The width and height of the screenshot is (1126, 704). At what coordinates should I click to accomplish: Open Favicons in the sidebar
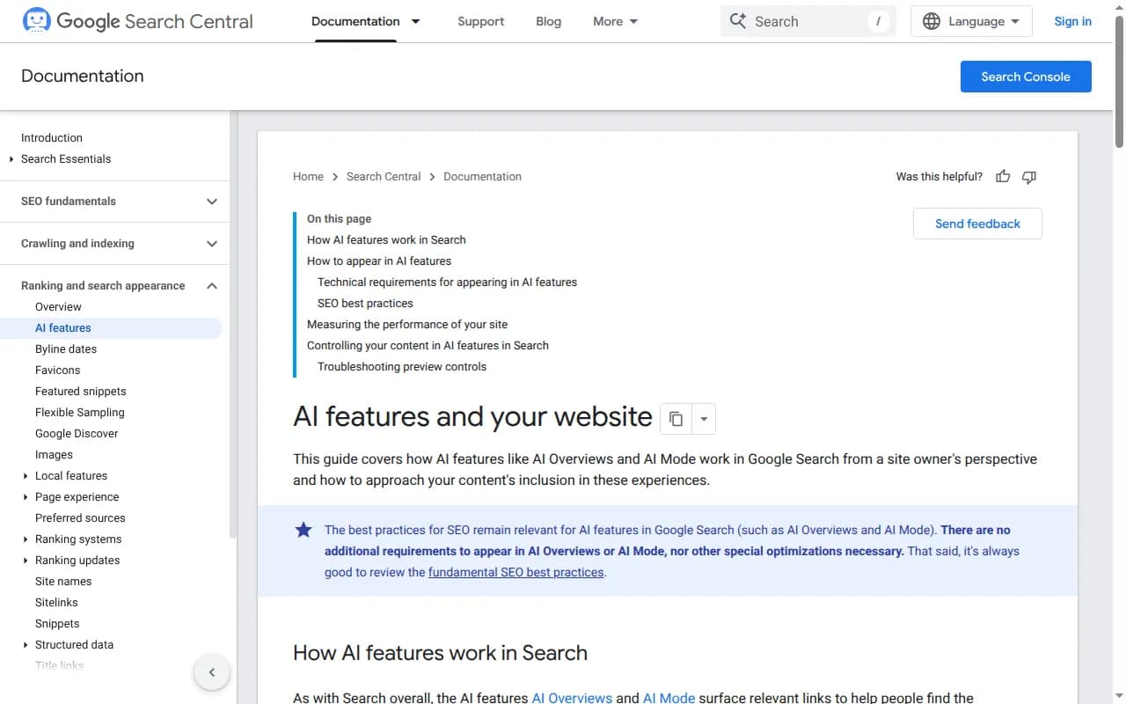57,370
